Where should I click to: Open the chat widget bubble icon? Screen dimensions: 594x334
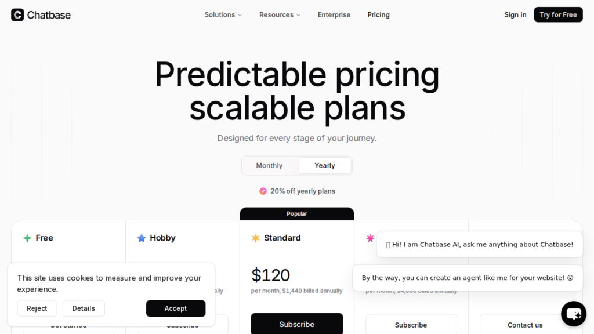tap(574, 314)
